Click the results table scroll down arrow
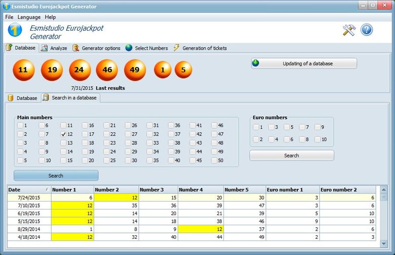 tap(384, 243)
